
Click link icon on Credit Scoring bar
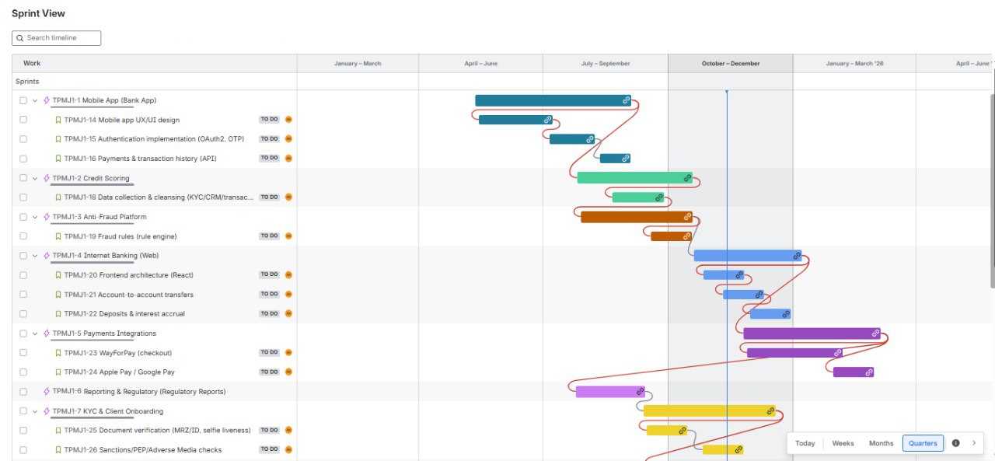[687, 178]
